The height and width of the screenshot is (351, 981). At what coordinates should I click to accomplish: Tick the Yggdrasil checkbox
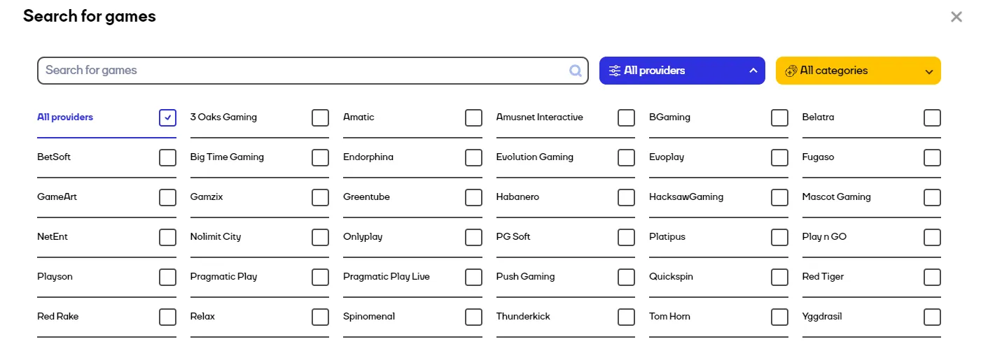pos(932,317)
